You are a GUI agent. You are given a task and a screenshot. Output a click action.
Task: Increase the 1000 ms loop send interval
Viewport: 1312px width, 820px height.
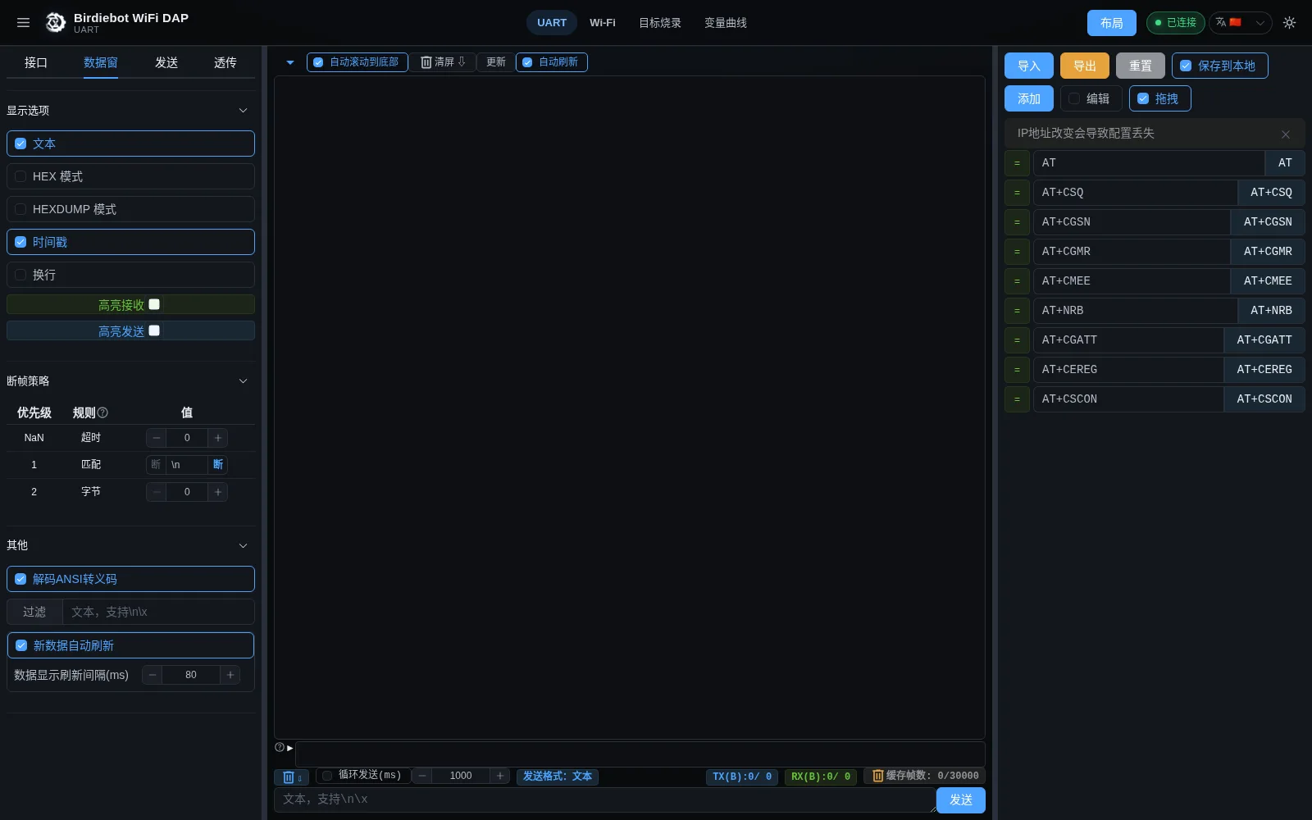500,776
